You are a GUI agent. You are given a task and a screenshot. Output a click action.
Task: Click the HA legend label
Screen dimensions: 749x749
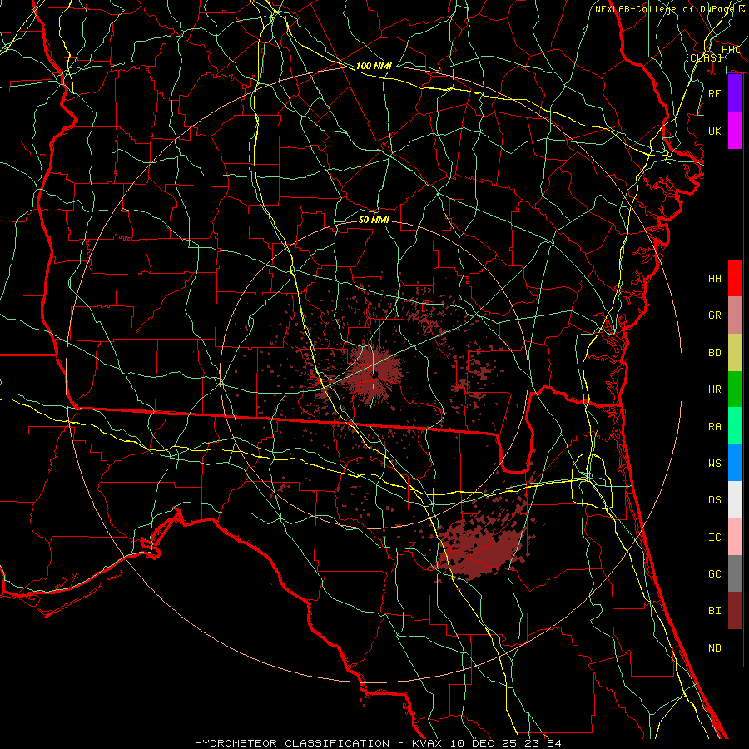[714, 279]
